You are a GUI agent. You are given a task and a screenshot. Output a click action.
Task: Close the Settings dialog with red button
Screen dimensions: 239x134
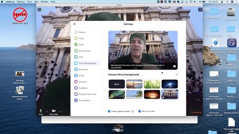pyautogui.click(x=74, y=24)
